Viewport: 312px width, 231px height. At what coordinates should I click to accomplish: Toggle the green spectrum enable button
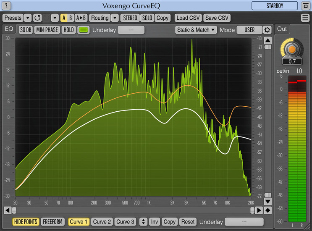[x=84, y=30]
